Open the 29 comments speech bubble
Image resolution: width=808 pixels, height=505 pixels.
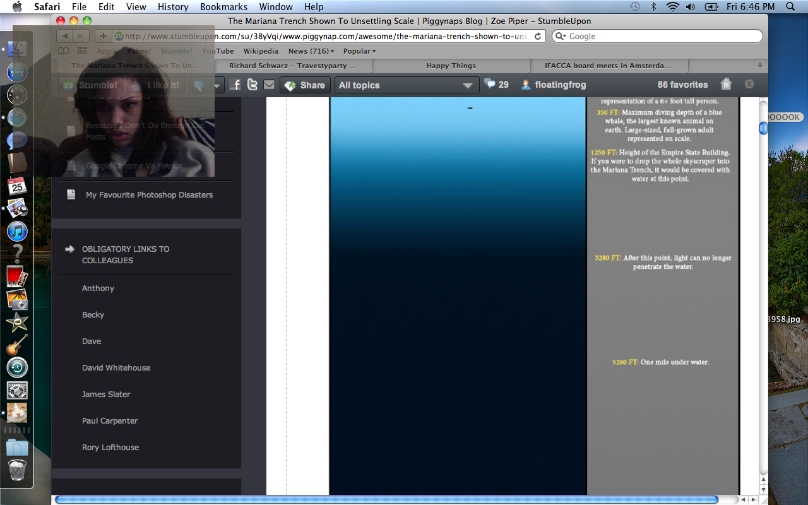pyautogui.click(x=496, y=85)
